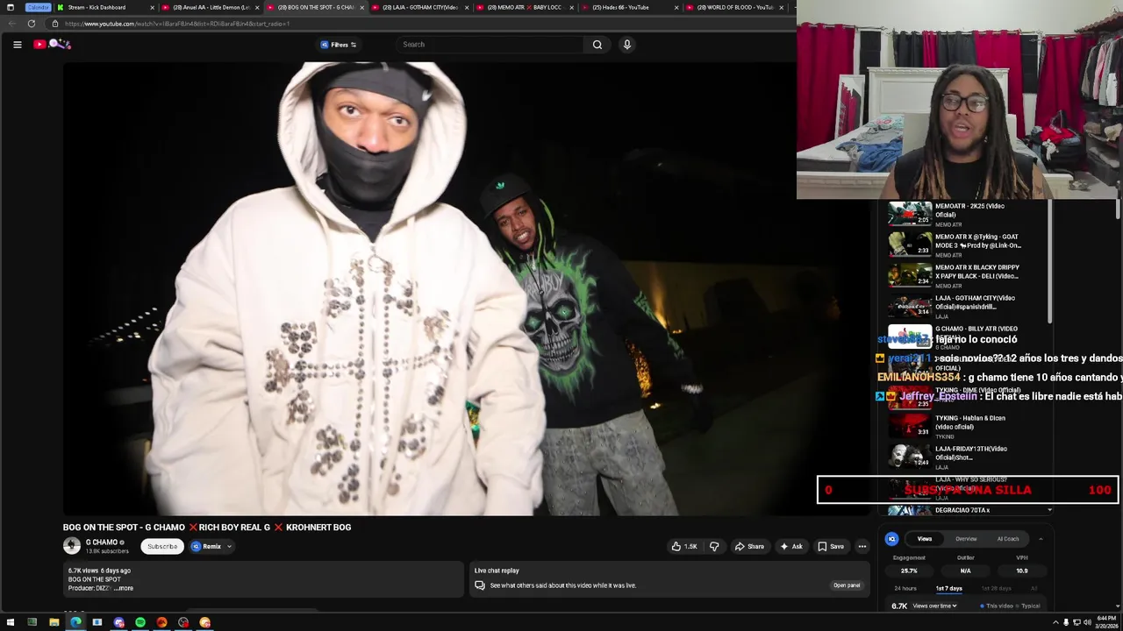
Task: Open Spotify from the taskbar
Action: [140, 623]
